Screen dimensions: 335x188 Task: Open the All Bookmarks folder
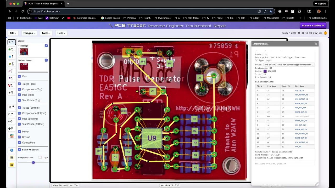[x=317, y=18]
